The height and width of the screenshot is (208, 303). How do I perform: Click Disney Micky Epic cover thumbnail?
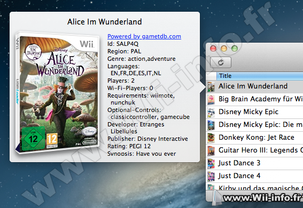(x=211, y=112)
